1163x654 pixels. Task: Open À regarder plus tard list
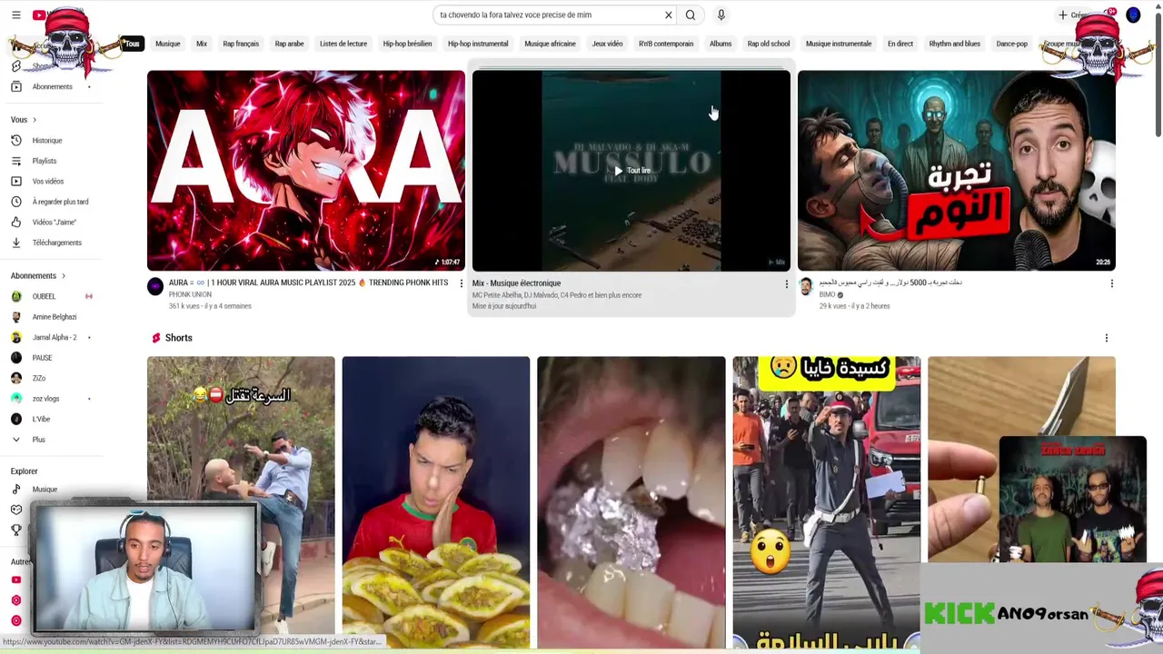tap(60, 202)
